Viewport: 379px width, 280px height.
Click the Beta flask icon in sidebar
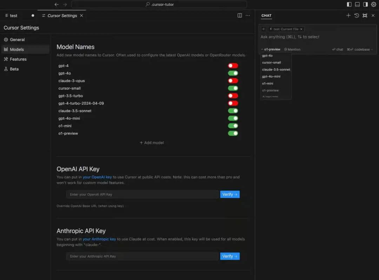[6, 69]
